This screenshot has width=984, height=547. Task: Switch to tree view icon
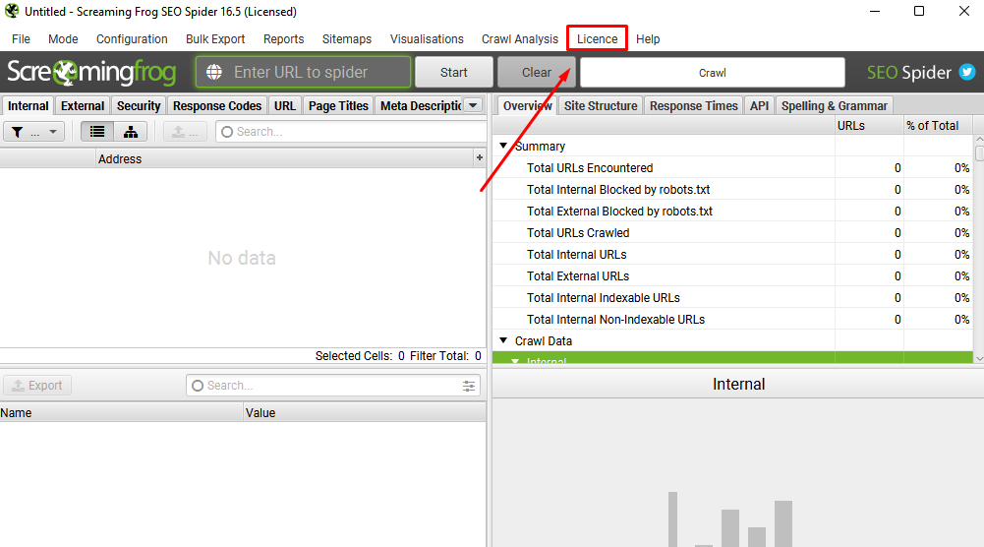[131, 131]
